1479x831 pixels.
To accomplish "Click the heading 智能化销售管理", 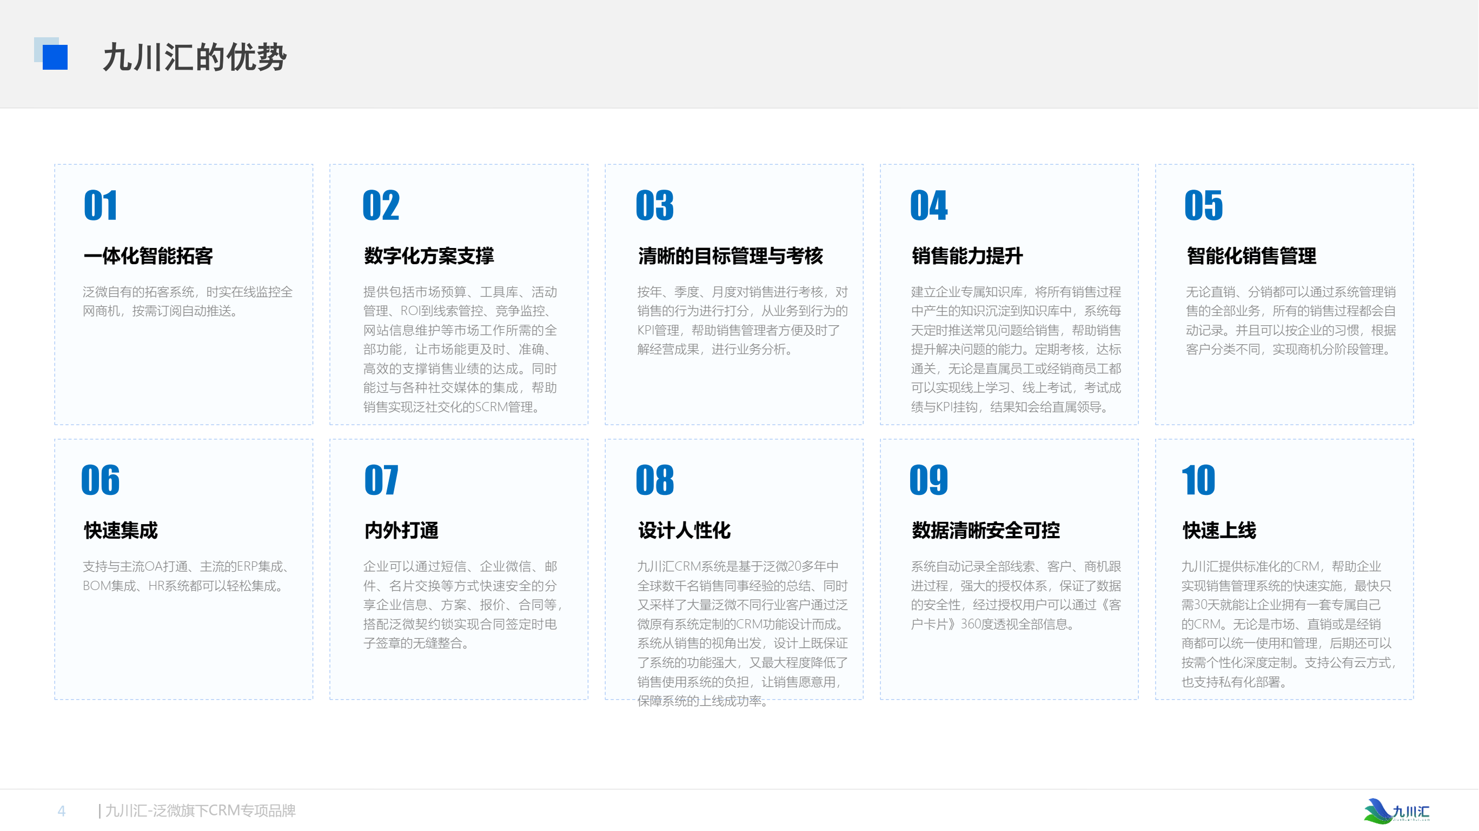I will (1252, 256).
